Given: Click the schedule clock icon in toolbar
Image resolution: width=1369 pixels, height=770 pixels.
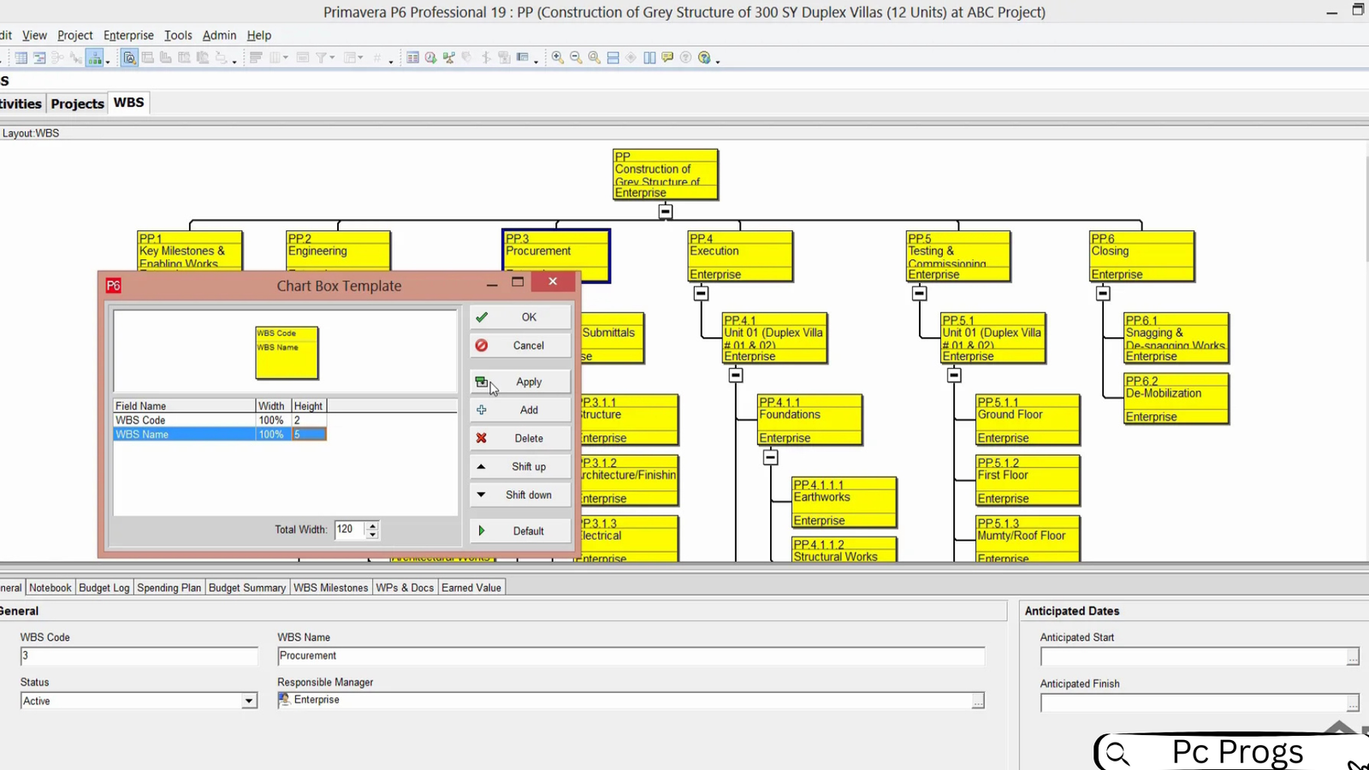Looking at the screenshot, I should 430,57.
